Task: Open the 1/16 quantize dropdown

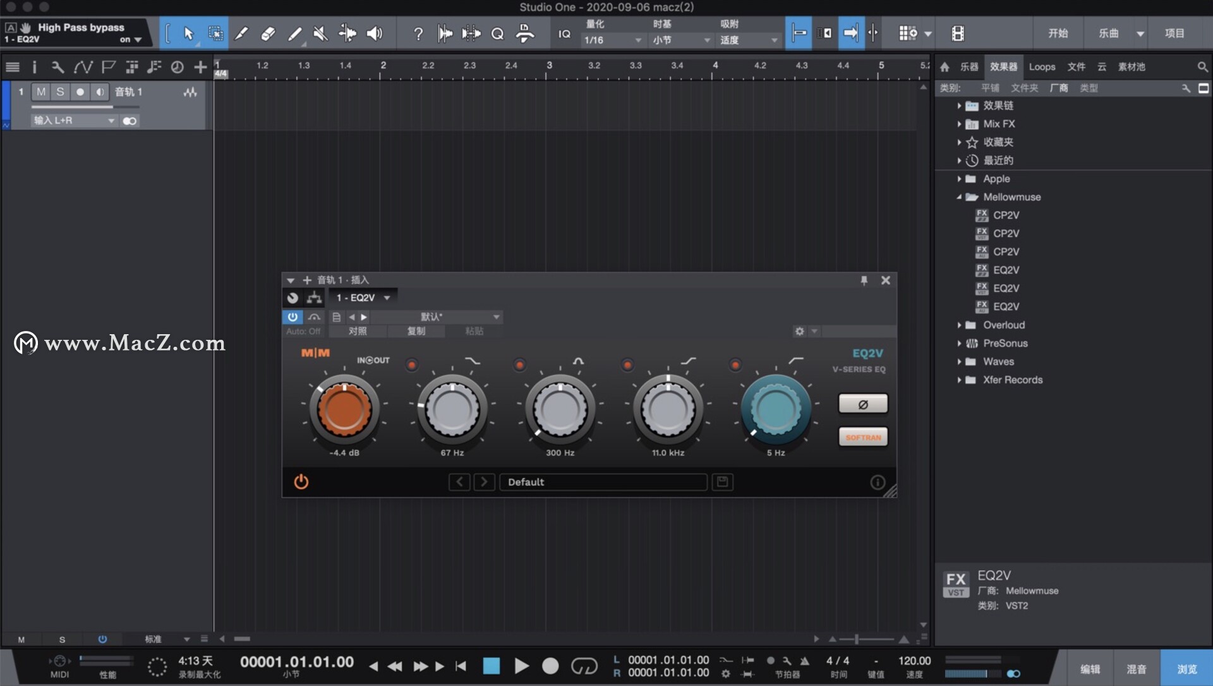Action: [612, 40]
